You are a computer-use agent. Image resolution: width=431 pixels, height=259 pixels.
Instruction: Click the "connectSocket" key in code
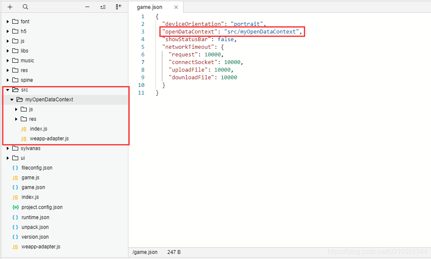coord(193,62)
